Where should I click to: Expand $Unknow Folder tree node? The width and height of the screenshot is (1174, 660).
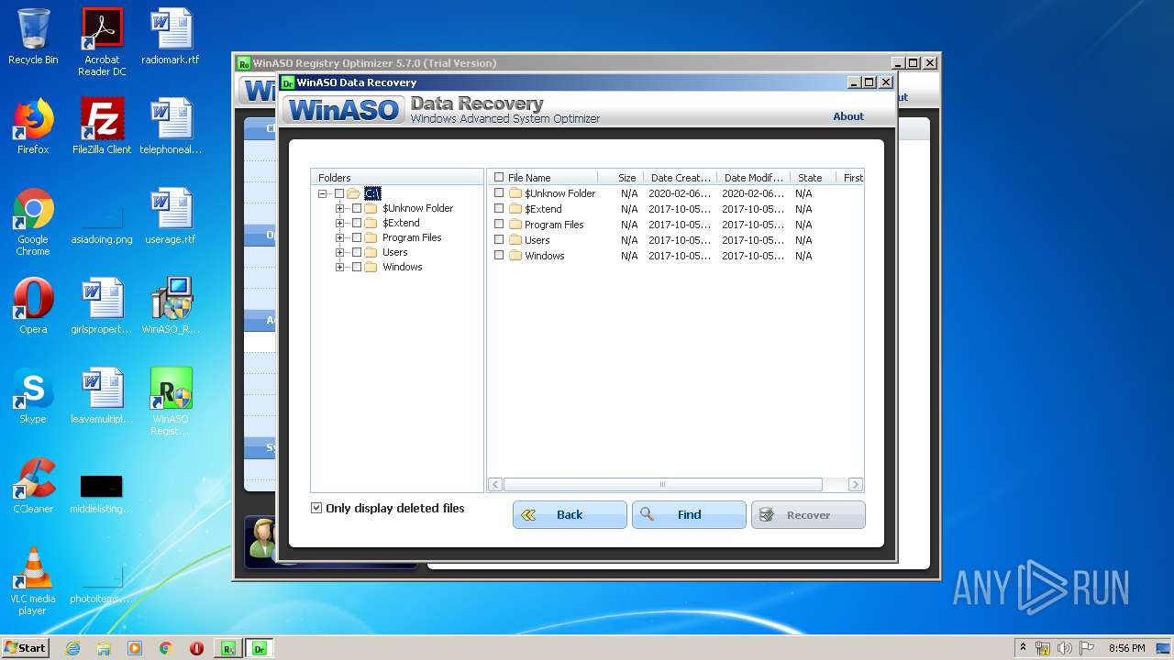pyautogui.click(x=339, y=208)
